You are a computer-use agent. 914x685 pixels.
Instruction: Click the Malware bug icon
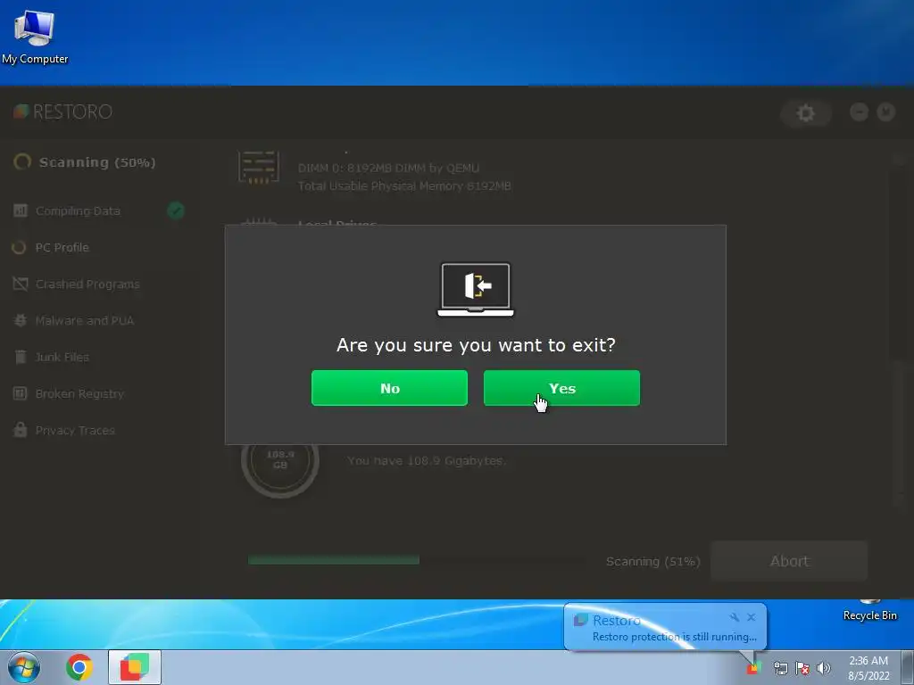[x=21, y=320]
